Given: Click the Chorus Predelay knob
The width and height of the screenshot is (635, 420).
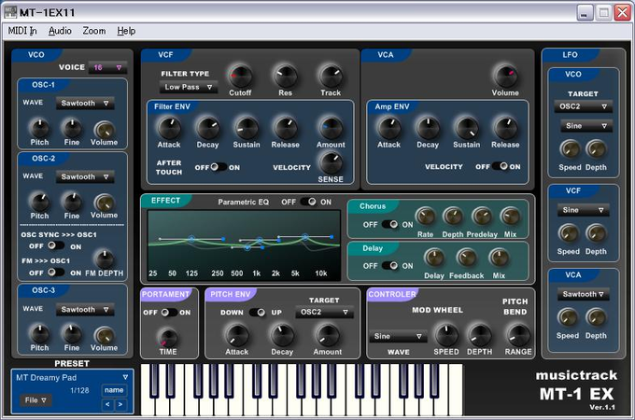Looking at the screenshot, I should click(x=482, y=217).
